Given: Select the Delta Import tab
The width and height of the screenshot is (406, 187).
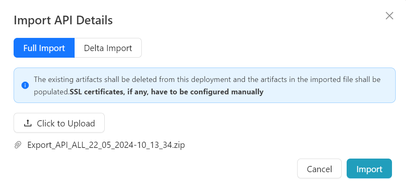Looking at the screenshot, I should click(x=108, y=48).
